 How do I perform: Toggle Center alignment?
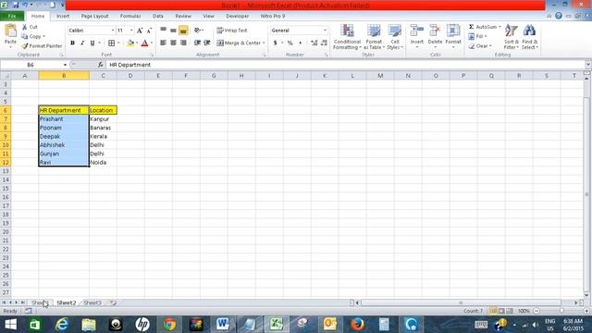(173, 43)
